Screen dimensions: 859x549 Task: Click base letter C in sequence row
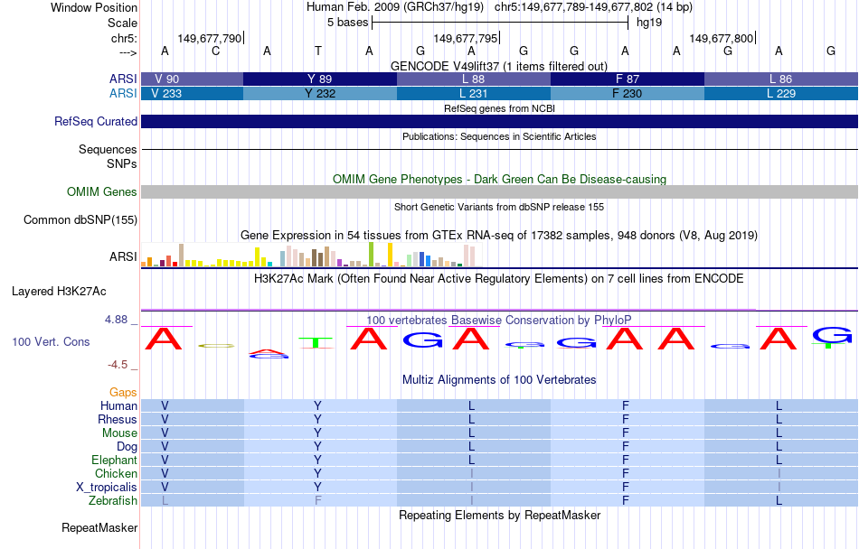(216, 51)
